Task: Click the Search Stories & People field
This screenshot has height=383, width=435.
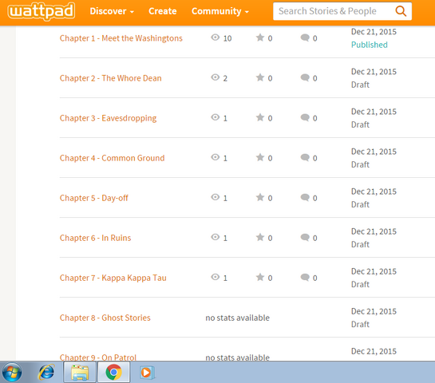Action: tap(333, 11)
